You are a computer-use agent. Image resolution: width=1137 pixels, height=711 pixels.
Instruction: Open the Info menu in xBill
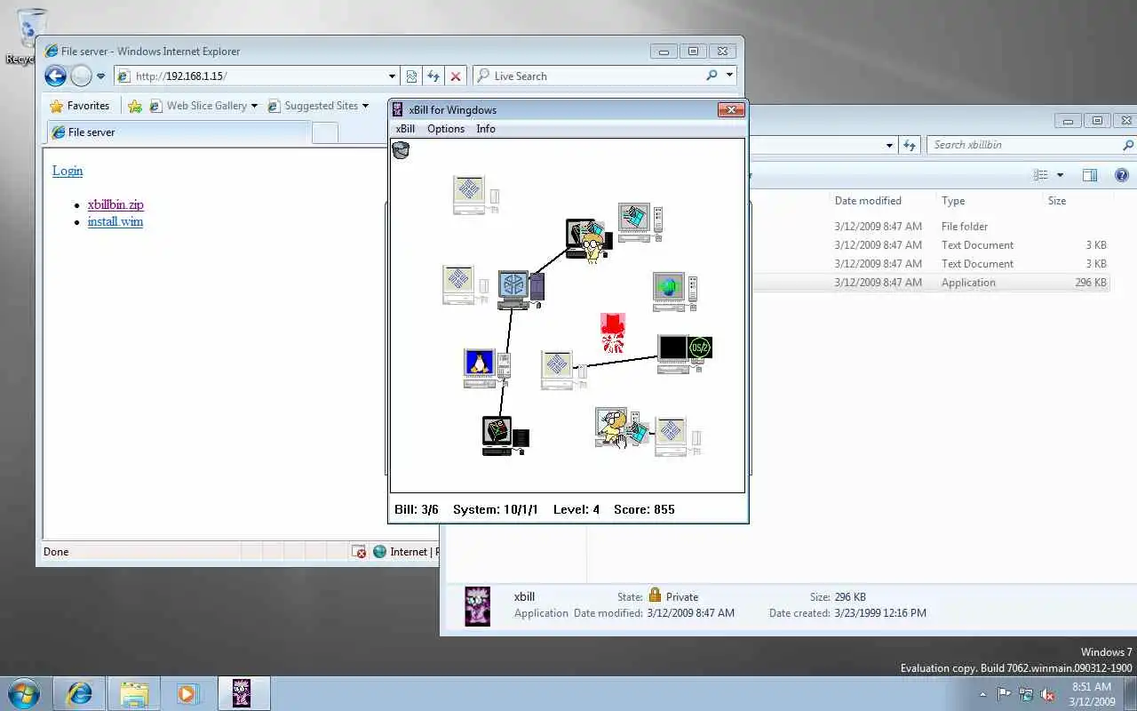pos(486,129)
